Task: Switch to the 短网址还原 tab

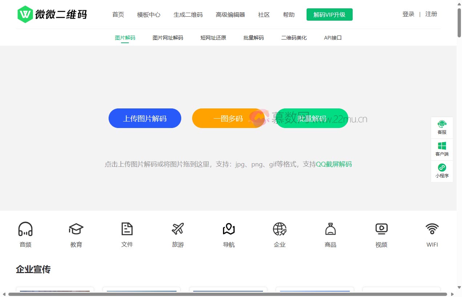Action: (x=213, y=37)
